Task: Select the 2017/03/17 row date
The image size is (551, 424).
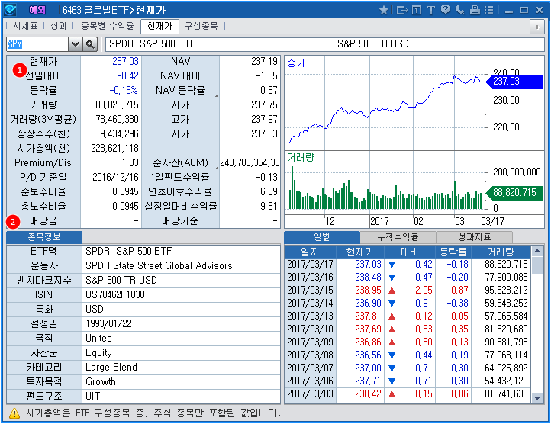Action: tap(310, 264)
